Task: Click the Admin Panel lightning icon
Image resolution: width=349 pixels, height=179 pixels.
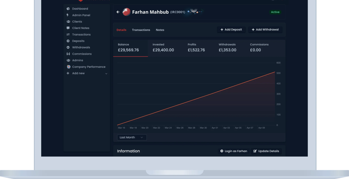Action: click(x=68, y=15)
